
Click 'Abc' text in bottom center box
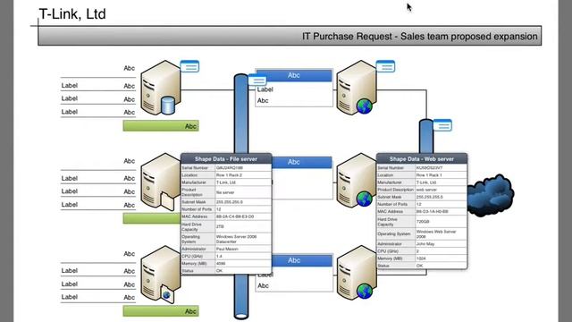263,286
